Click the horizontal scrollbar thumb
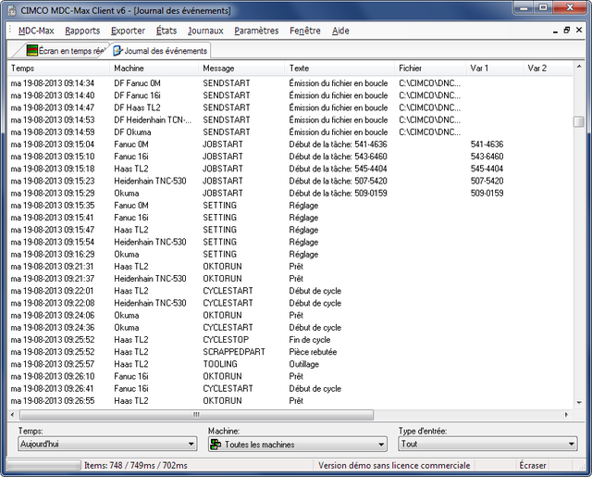 click(x=196, y=415)
